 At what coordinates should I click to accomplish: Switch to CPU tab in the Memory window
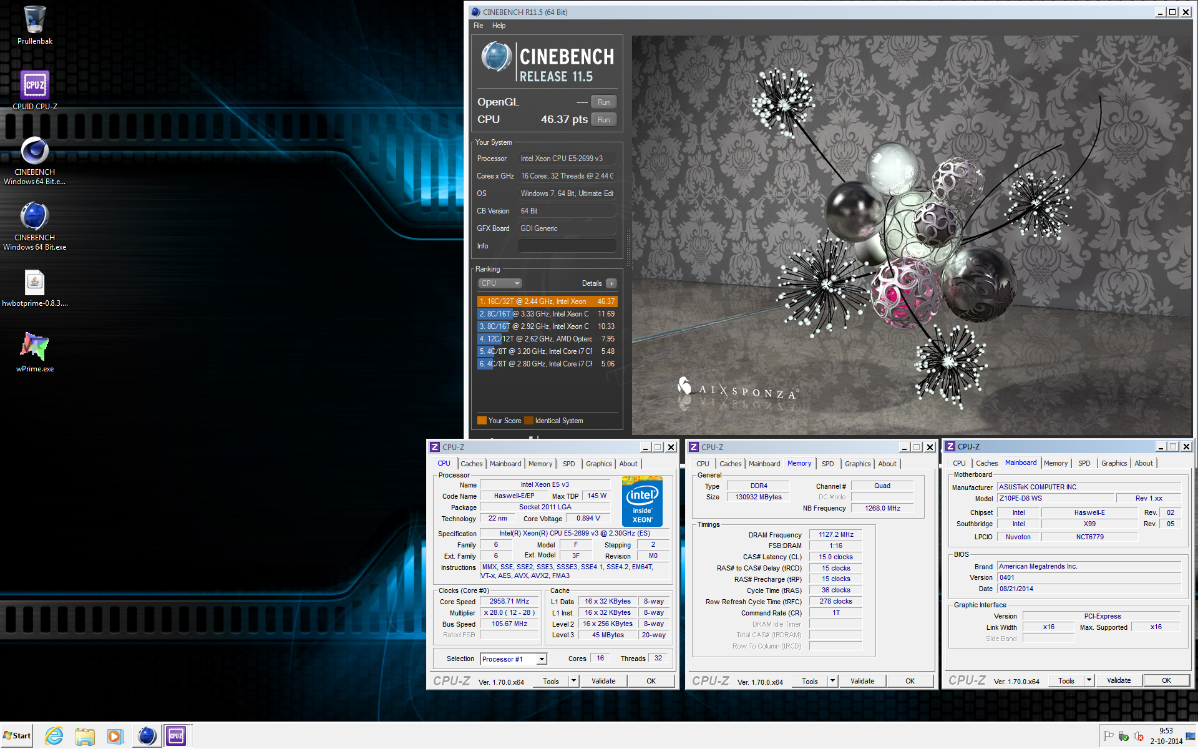tap(703, 464)
